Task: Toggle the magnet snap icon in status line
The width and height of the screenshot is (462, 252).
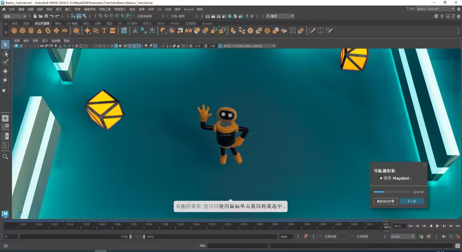Action: (128, 16)
